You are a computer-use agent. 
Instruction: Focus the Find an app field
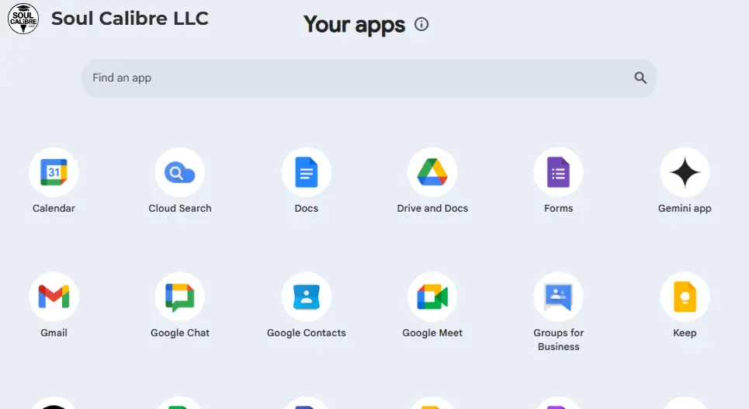point(369,78)
